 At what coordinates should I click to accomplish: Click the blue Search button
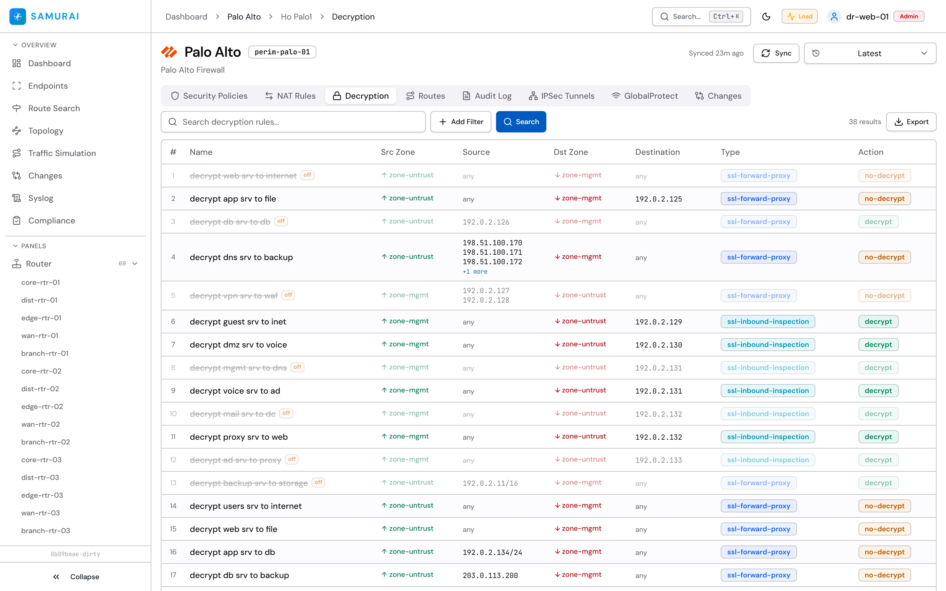click(521, 121)
